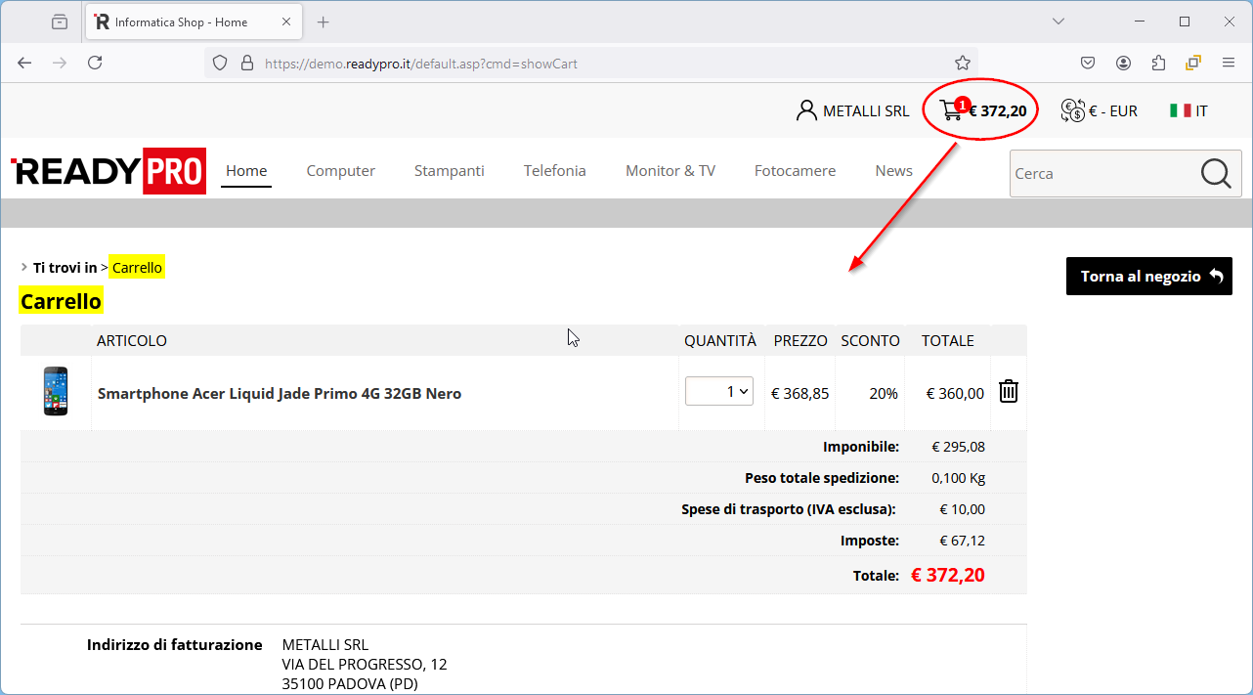The image size is (1253, 695).
Task: Show the list of all tabs
Action: click(x=1059, y=22)
